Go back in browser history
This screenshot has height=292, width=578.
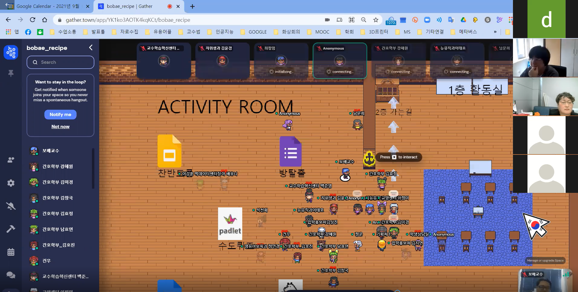click(8, 20)
